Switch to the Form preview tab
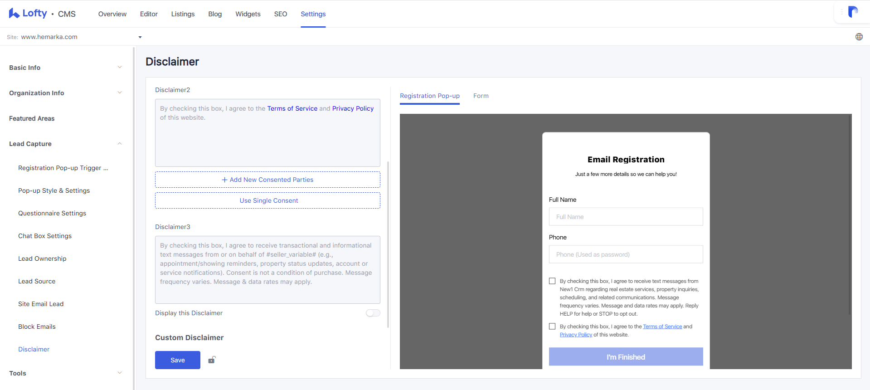Viewport: 870px width, 390px height. tap(481, 96)
